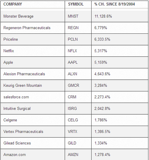Click the % CH. SINCE 8/19/2004 header
This screenshot has height=160, width=149.
115,4
